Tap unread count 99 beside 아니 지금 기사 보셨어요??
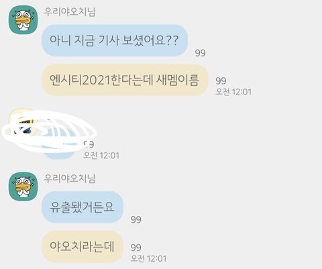The height and width of the screenshot is (269, 322). pos(201,53)
